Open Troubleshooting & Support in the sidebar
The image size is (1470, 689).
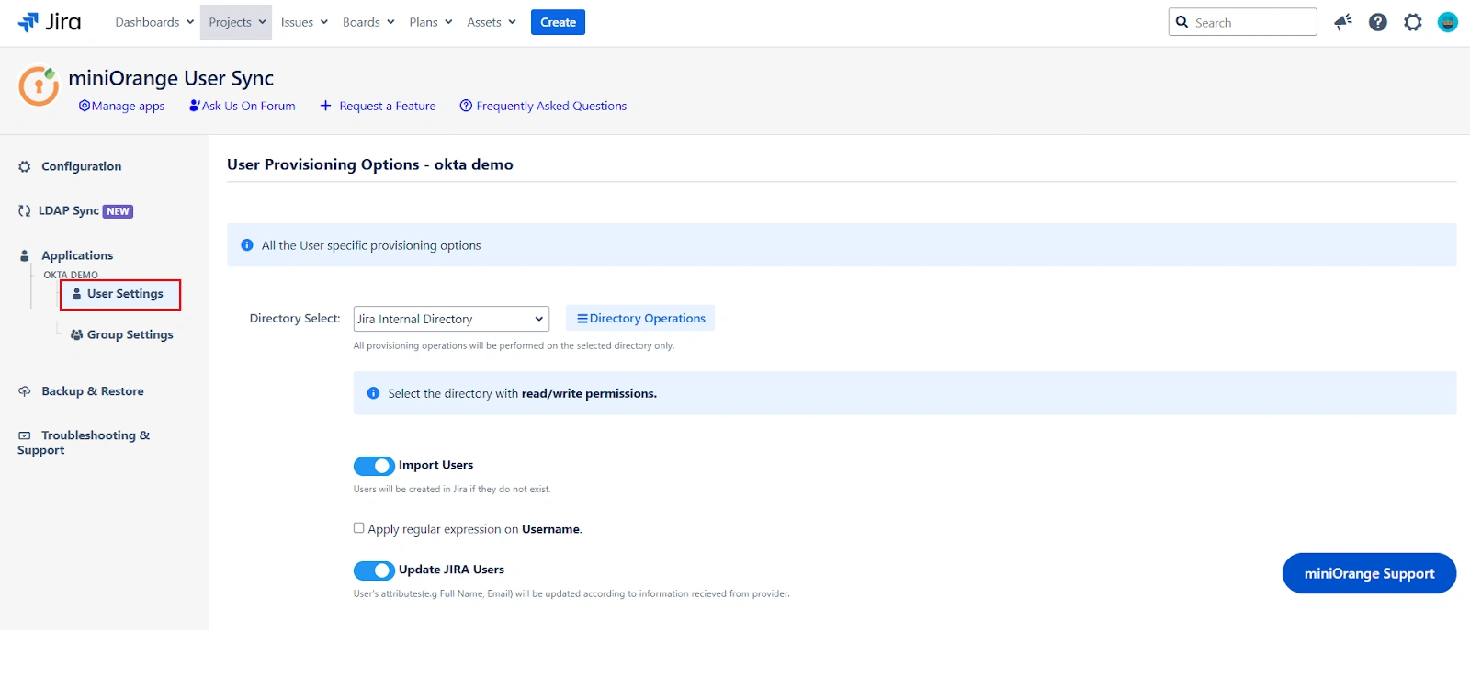84,443
